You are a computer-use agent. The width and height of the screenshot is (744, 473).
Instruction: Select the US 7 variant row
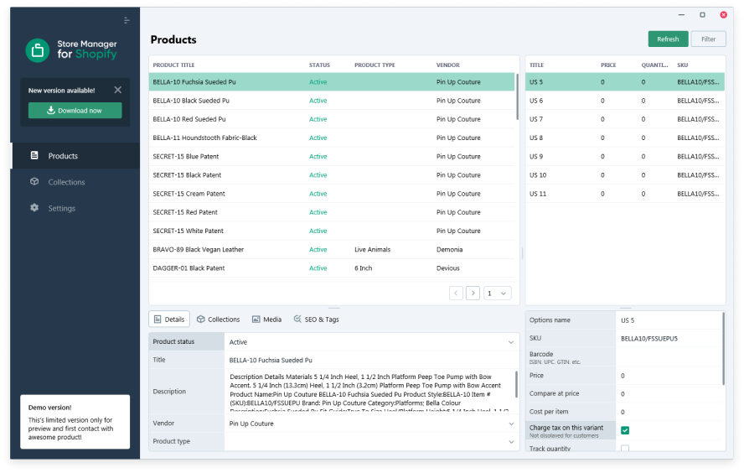[x=625, y=119]
